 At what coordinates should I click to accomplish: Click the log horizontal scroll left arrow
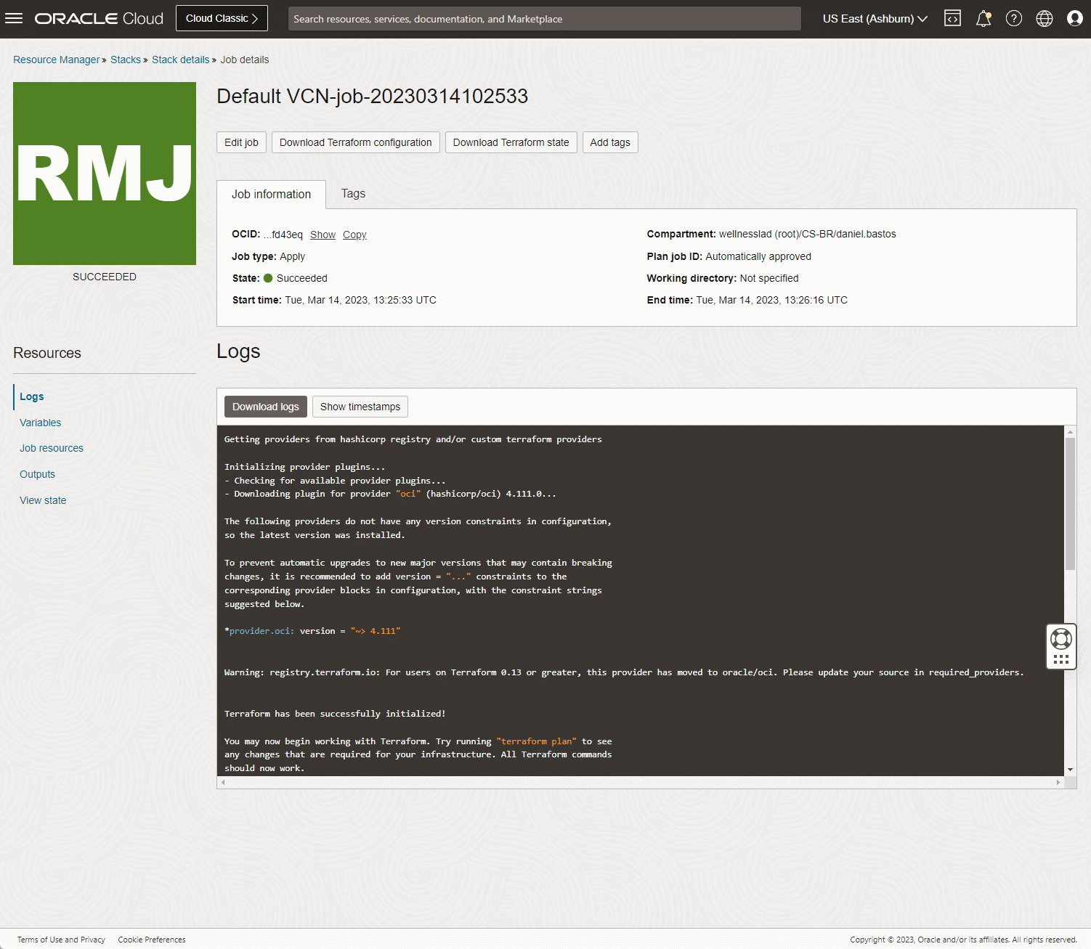coord(223,783)
